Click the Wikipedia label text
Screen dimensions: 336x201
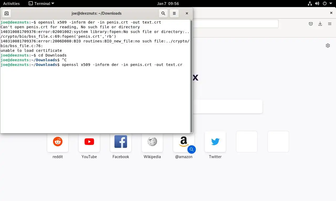click(x=152, y=157)
